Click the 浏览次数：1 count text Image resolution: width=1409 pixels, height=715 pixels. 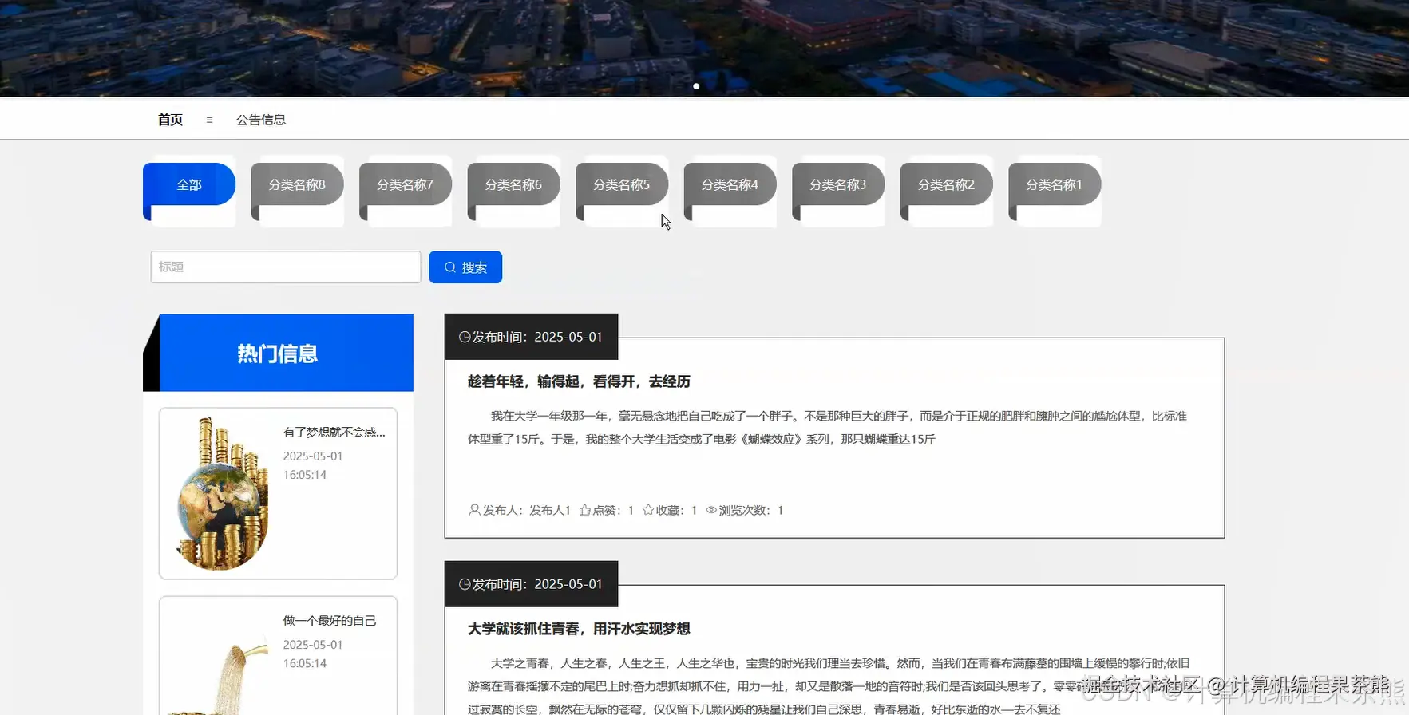(x=751, y=510)
